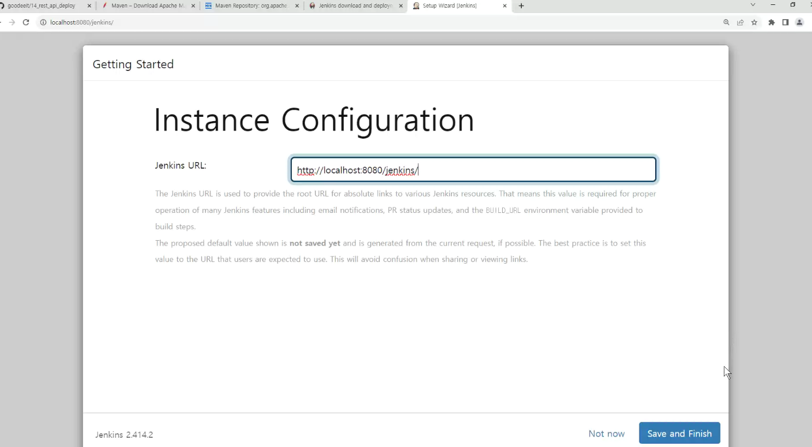Click the Jenkins favicon on Setup Wizard tab

416,6
